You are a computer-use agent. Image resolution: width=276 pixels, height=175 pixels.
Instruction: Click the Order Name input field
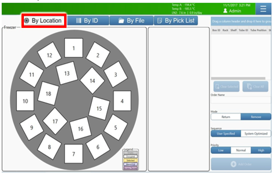(241, 101)
